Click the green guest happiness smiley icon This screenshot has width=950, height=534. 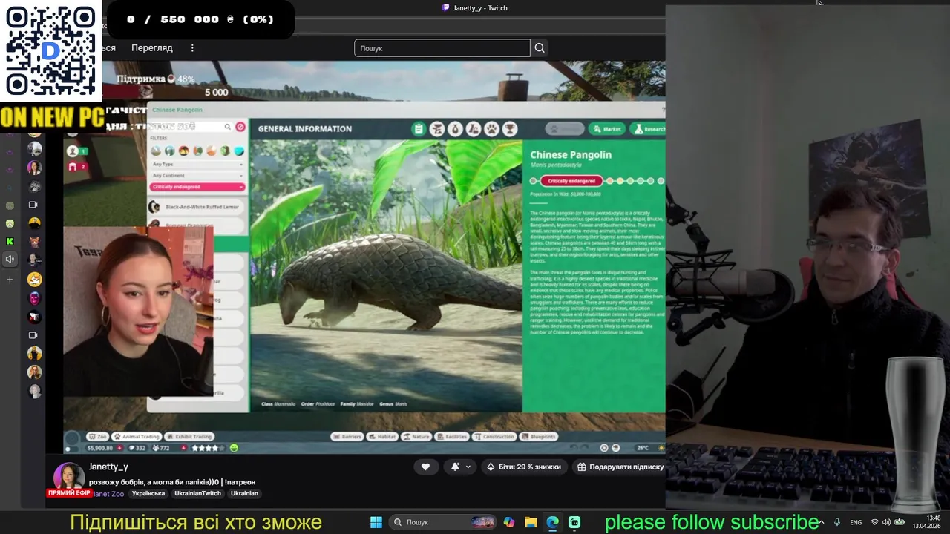coord(234,448)
